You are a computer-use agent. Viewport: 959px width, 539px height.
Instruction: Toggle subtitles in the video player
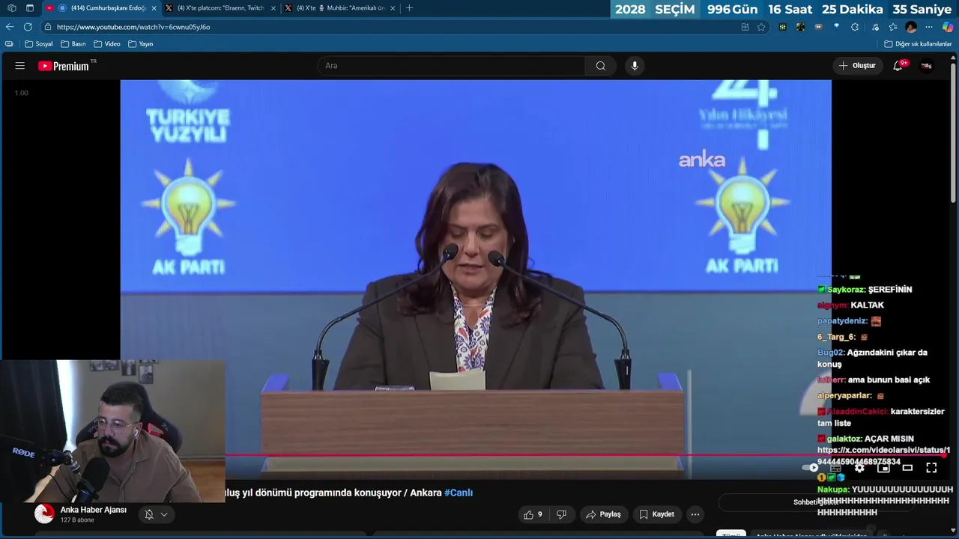tap(835, 468)
